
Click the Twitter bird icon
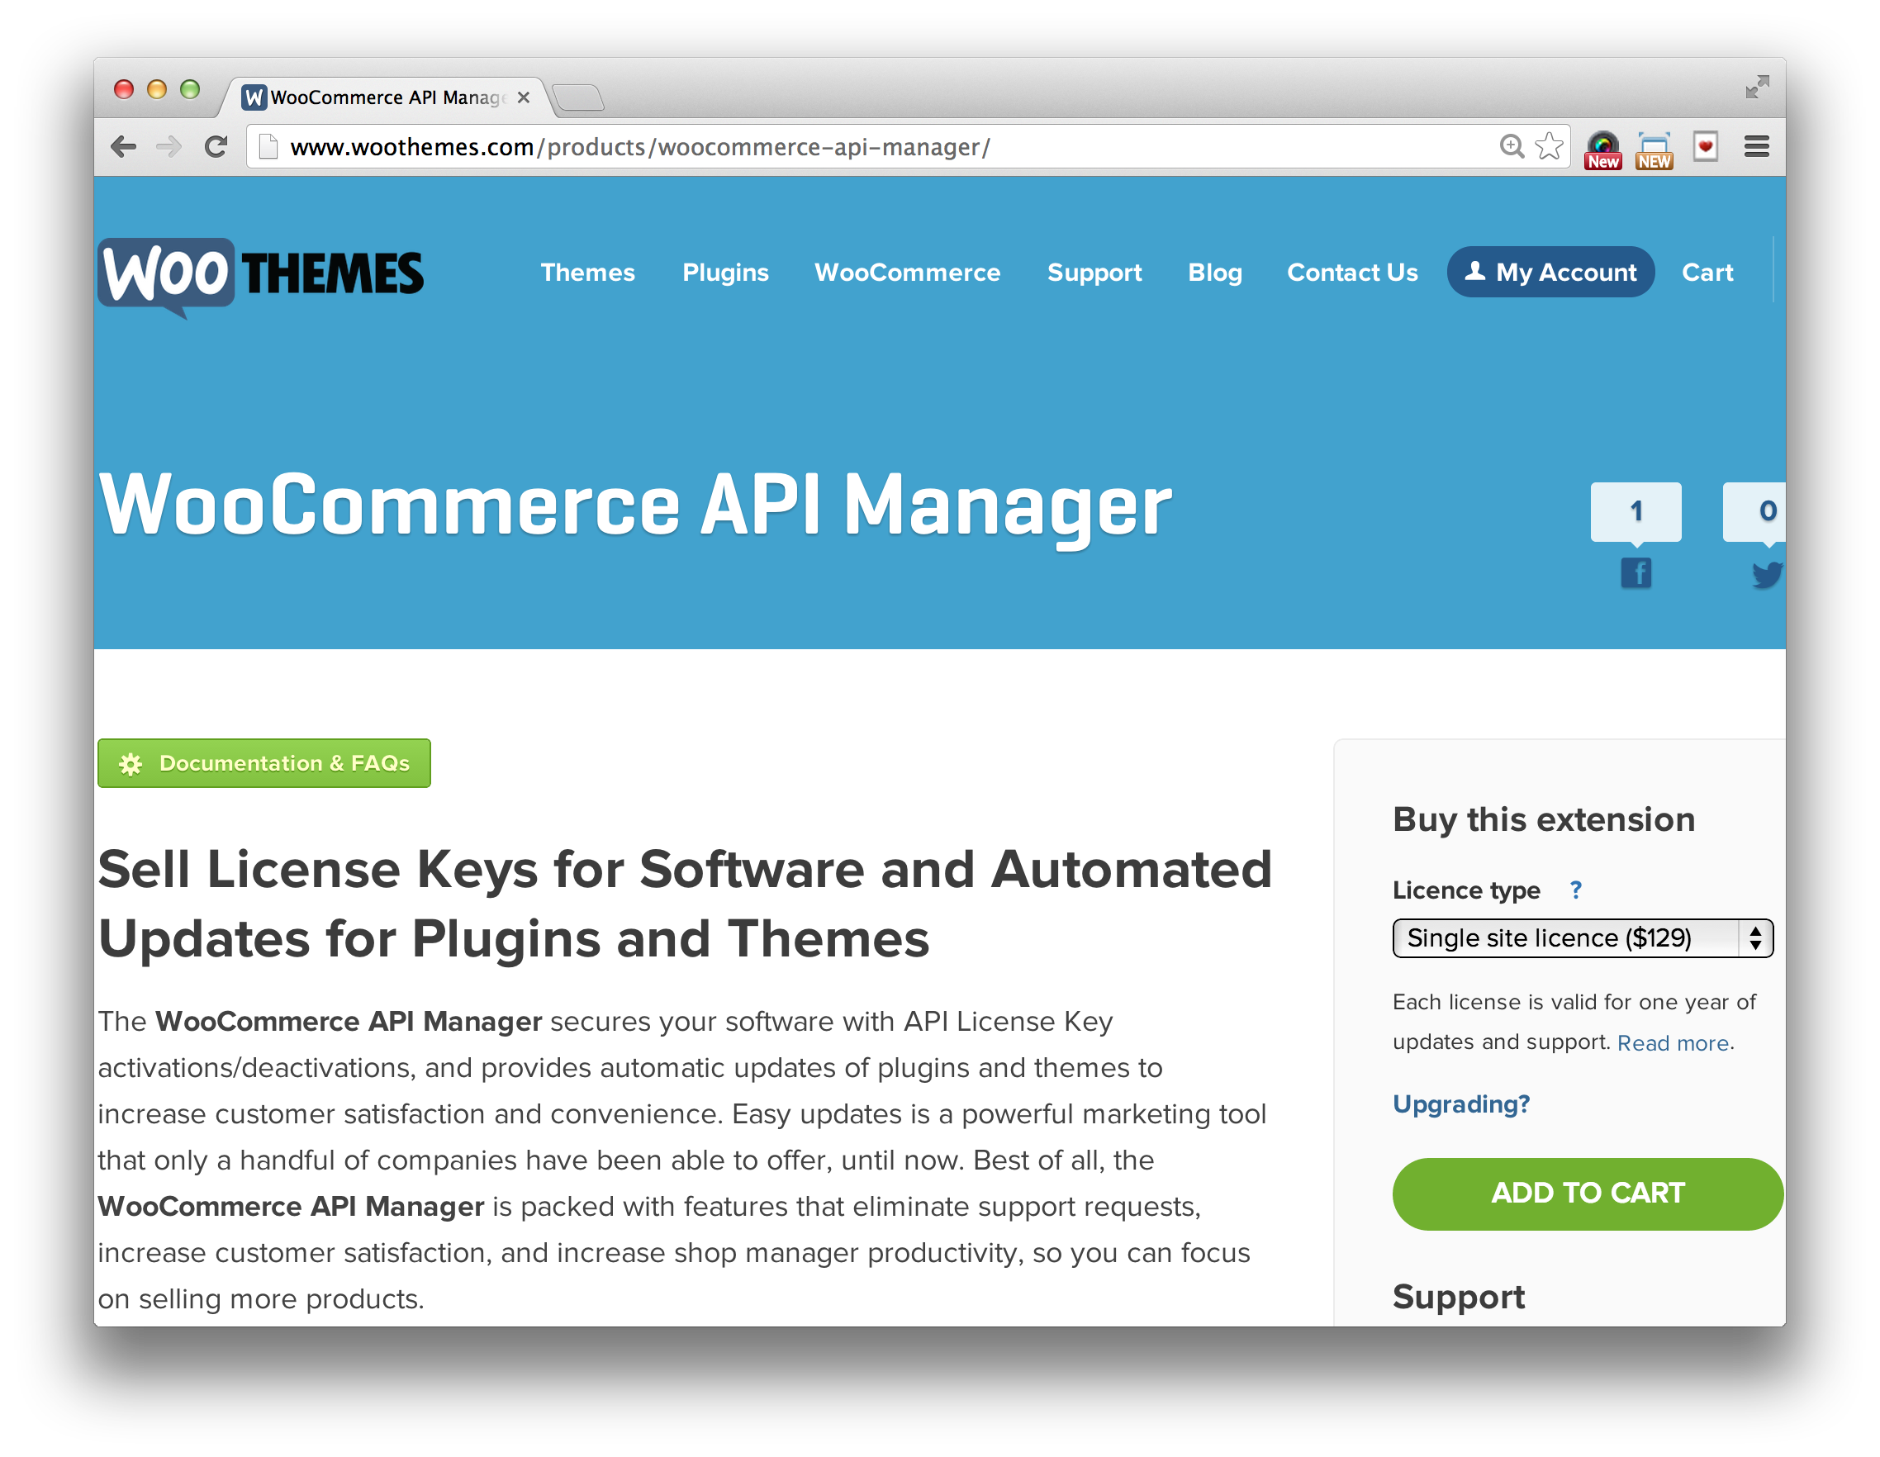[1767, 574]
